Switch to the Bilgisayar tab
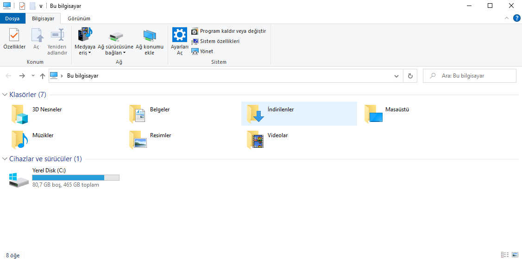 click(43, 18)
